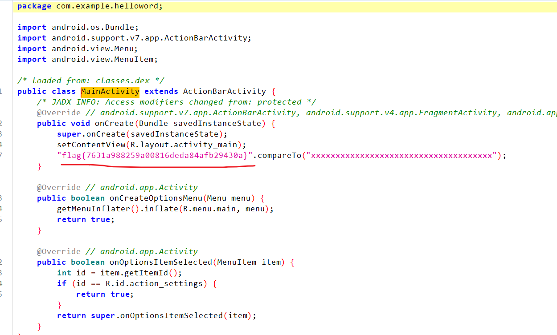Click the highlighted MainActivity class name

click(x=110, y=91)
